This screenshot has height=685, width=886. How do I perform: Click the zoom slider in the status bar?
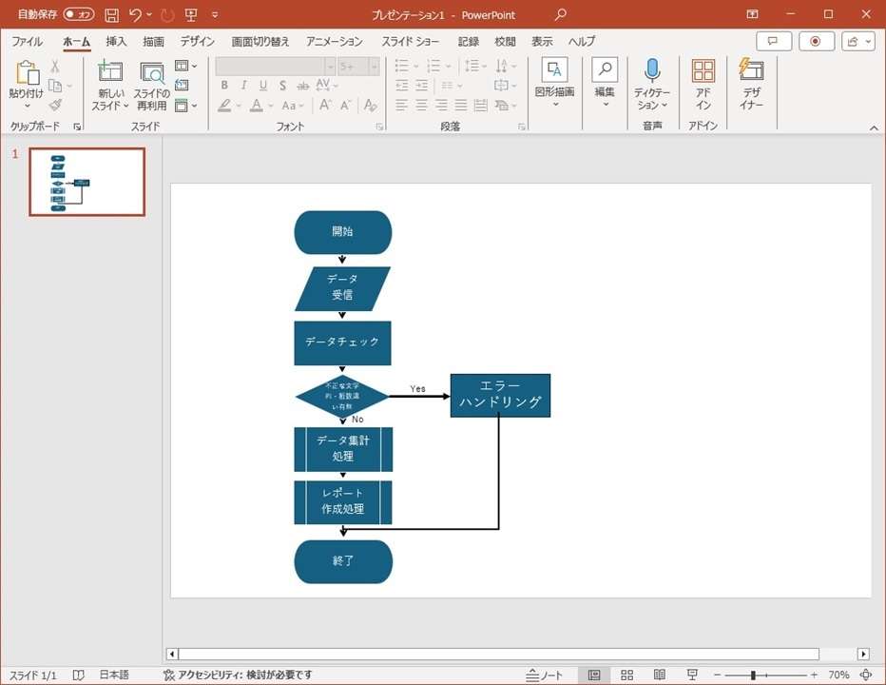[753, 675]
